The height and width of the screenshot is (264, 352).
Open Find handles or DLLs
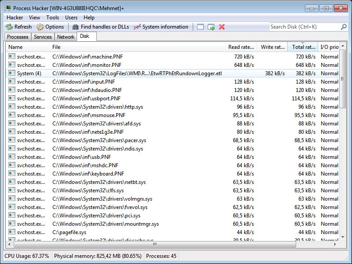click(x=101, y=27)
